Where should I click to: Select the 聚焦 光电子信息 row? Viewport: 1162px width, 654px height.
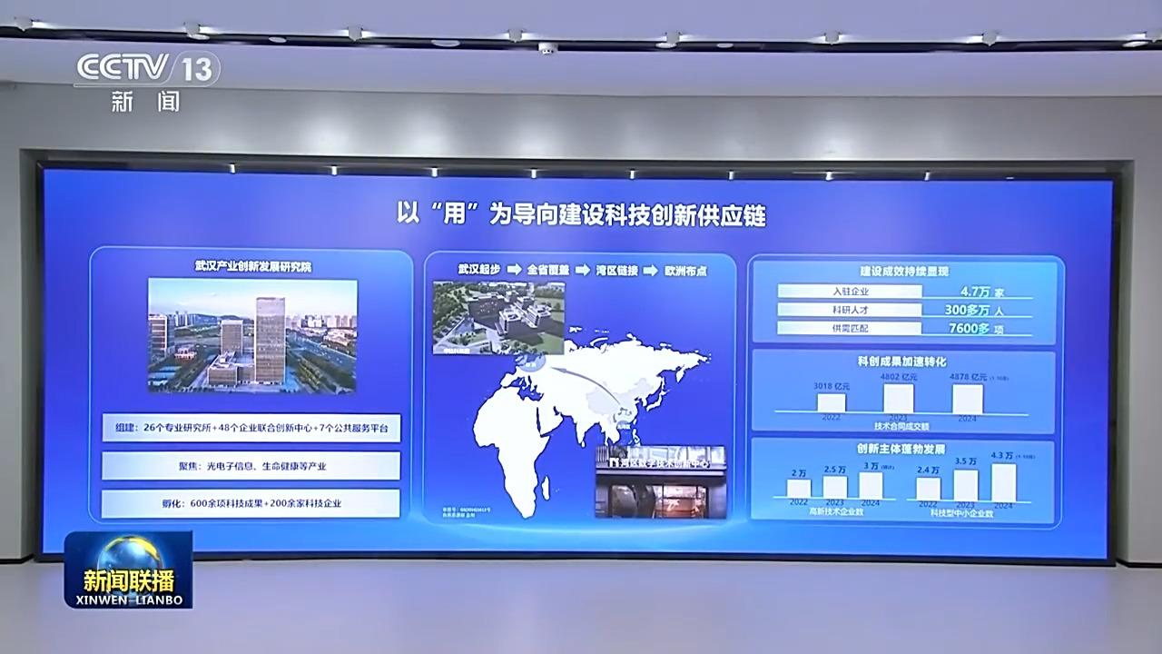click(x=251, y=466)
